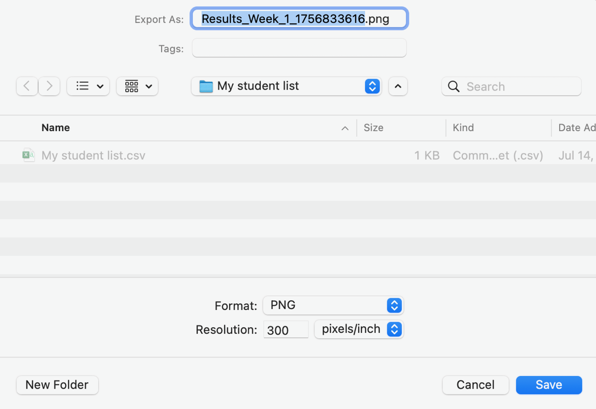Image resolution: width=596 pixels, height=409 pixels.
Task: Collapse the dialog using the up chevron
Action: [398, 86]
